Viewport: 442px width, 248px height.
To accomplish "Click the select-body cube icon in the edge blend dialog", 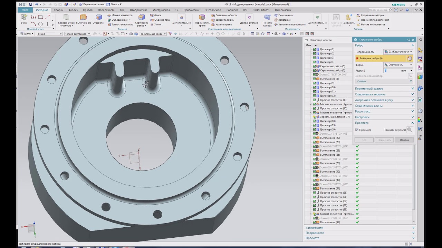I will [x=410, y=59].
